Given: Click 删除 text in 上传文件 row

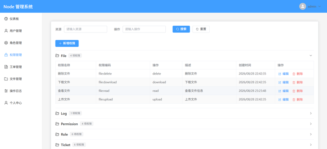Looking at the screenshot, I should coord(300,100).
